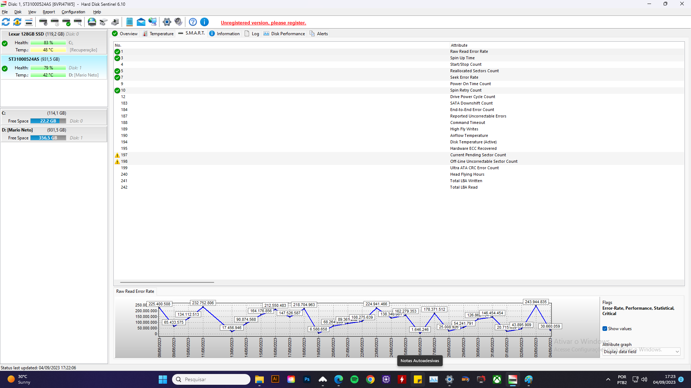Click warning icon for attribute 198
The width and height of the screenshot is (691, 388).
tap(117, 162)
